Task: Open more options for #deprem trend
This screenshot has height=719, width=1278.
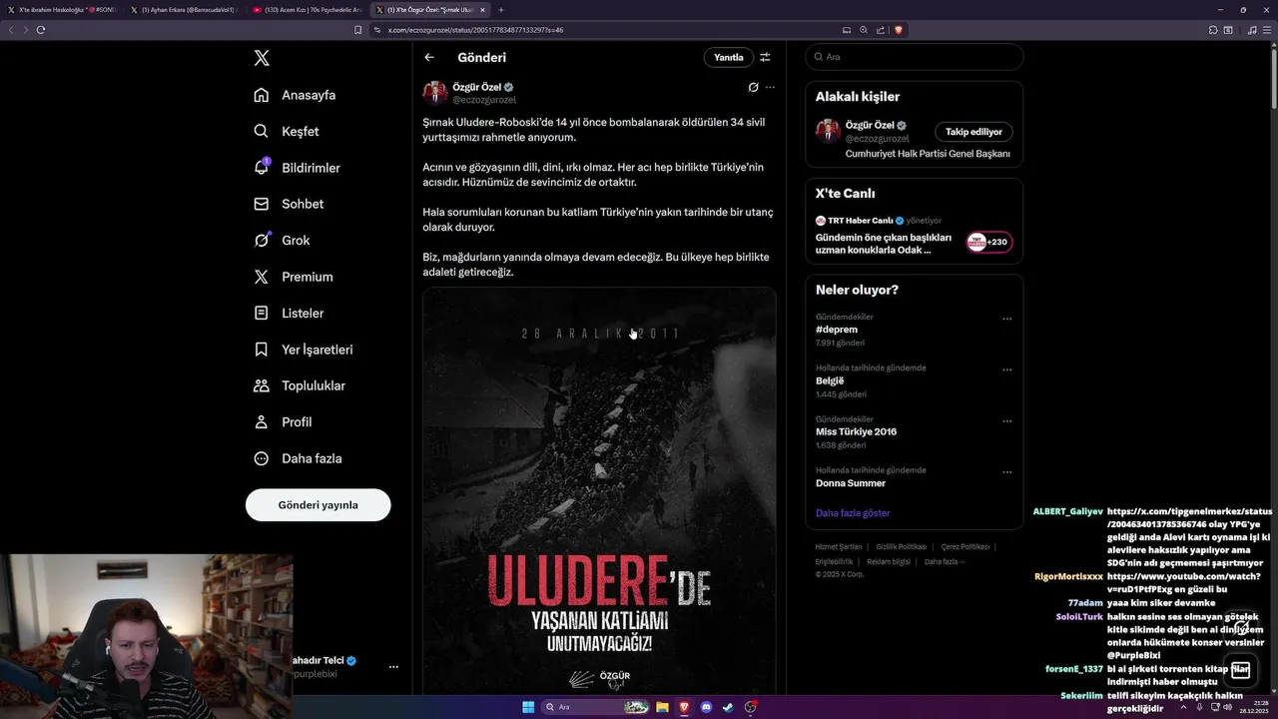Action: pyautogui.click(x=1006, y=320)
